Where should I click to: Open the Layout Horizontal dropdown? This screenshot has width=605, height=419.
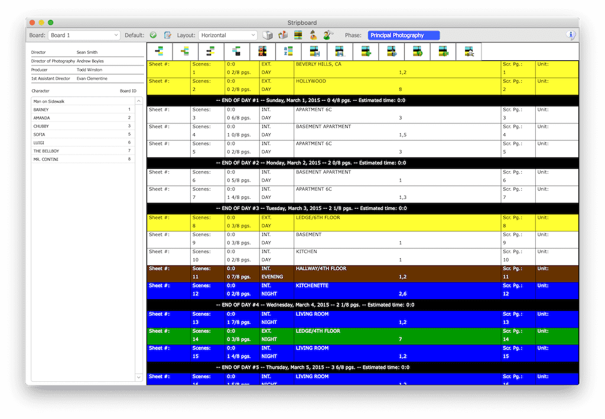coord(227,35)
